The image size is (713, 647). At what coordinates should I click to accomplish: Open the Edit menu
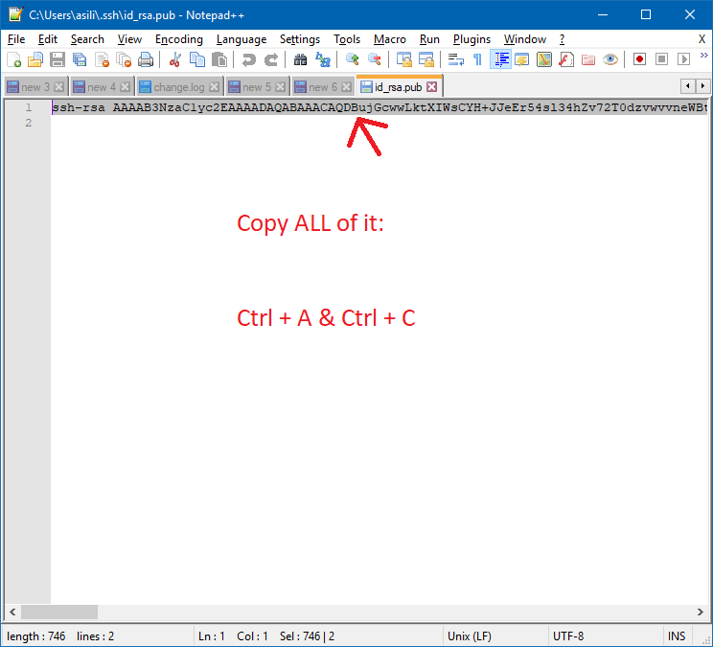point(48,39)
